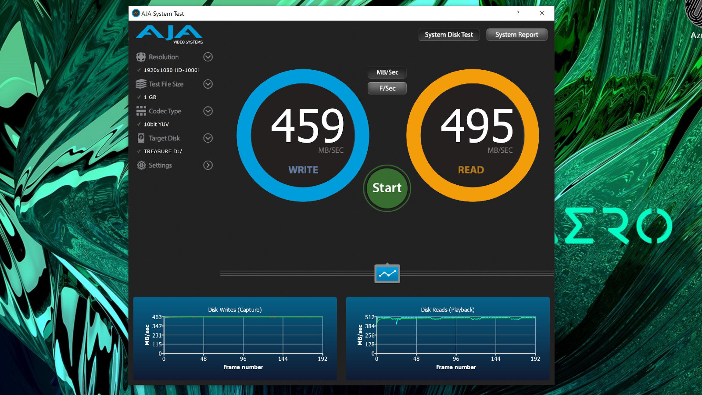Click the 495 read speed readout
The image size is (702, 395).
point(477,126)
